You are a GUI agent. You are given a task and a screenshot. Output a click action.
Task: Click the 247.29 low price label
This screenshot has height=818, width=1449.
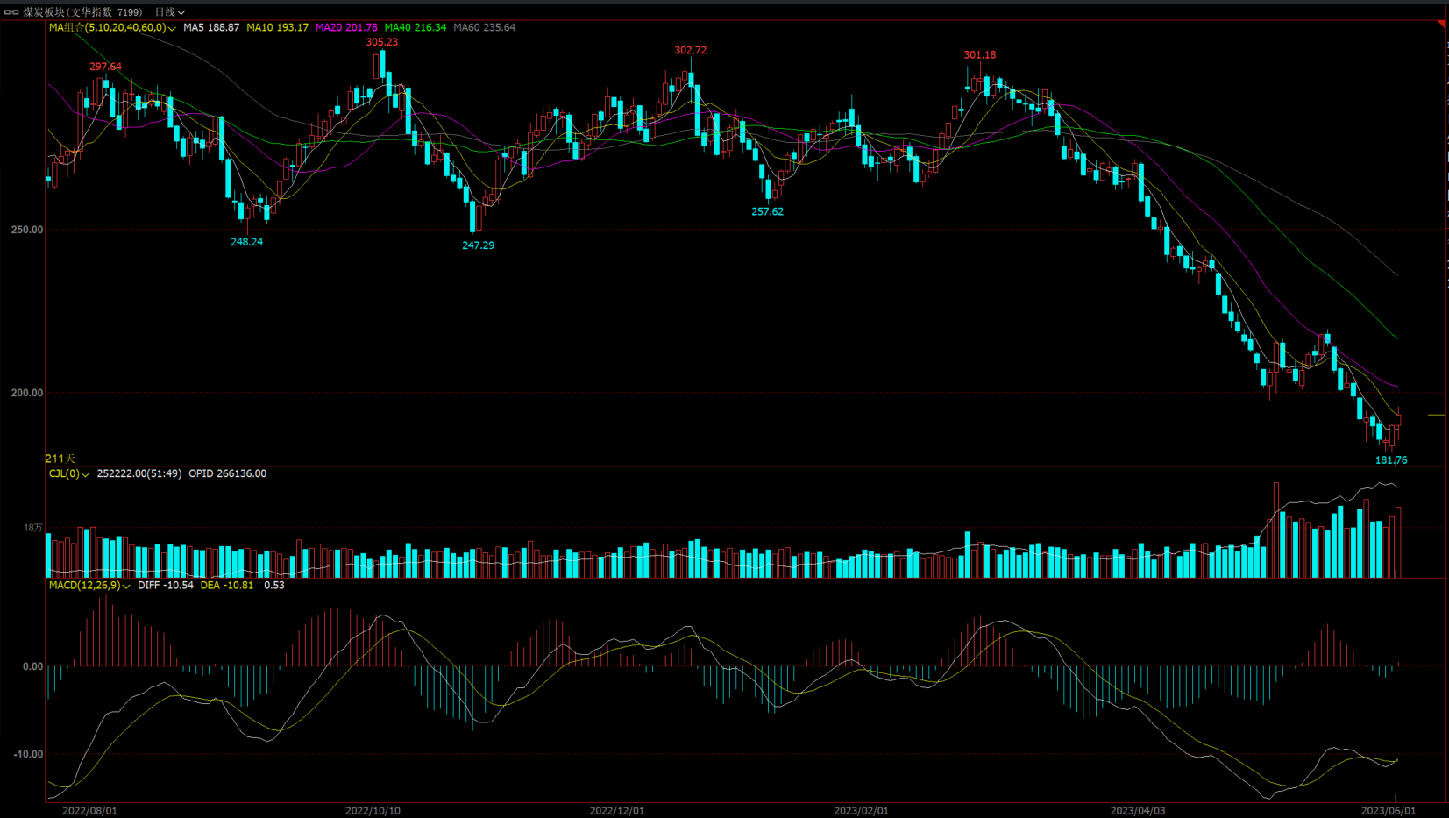point(478,245)
